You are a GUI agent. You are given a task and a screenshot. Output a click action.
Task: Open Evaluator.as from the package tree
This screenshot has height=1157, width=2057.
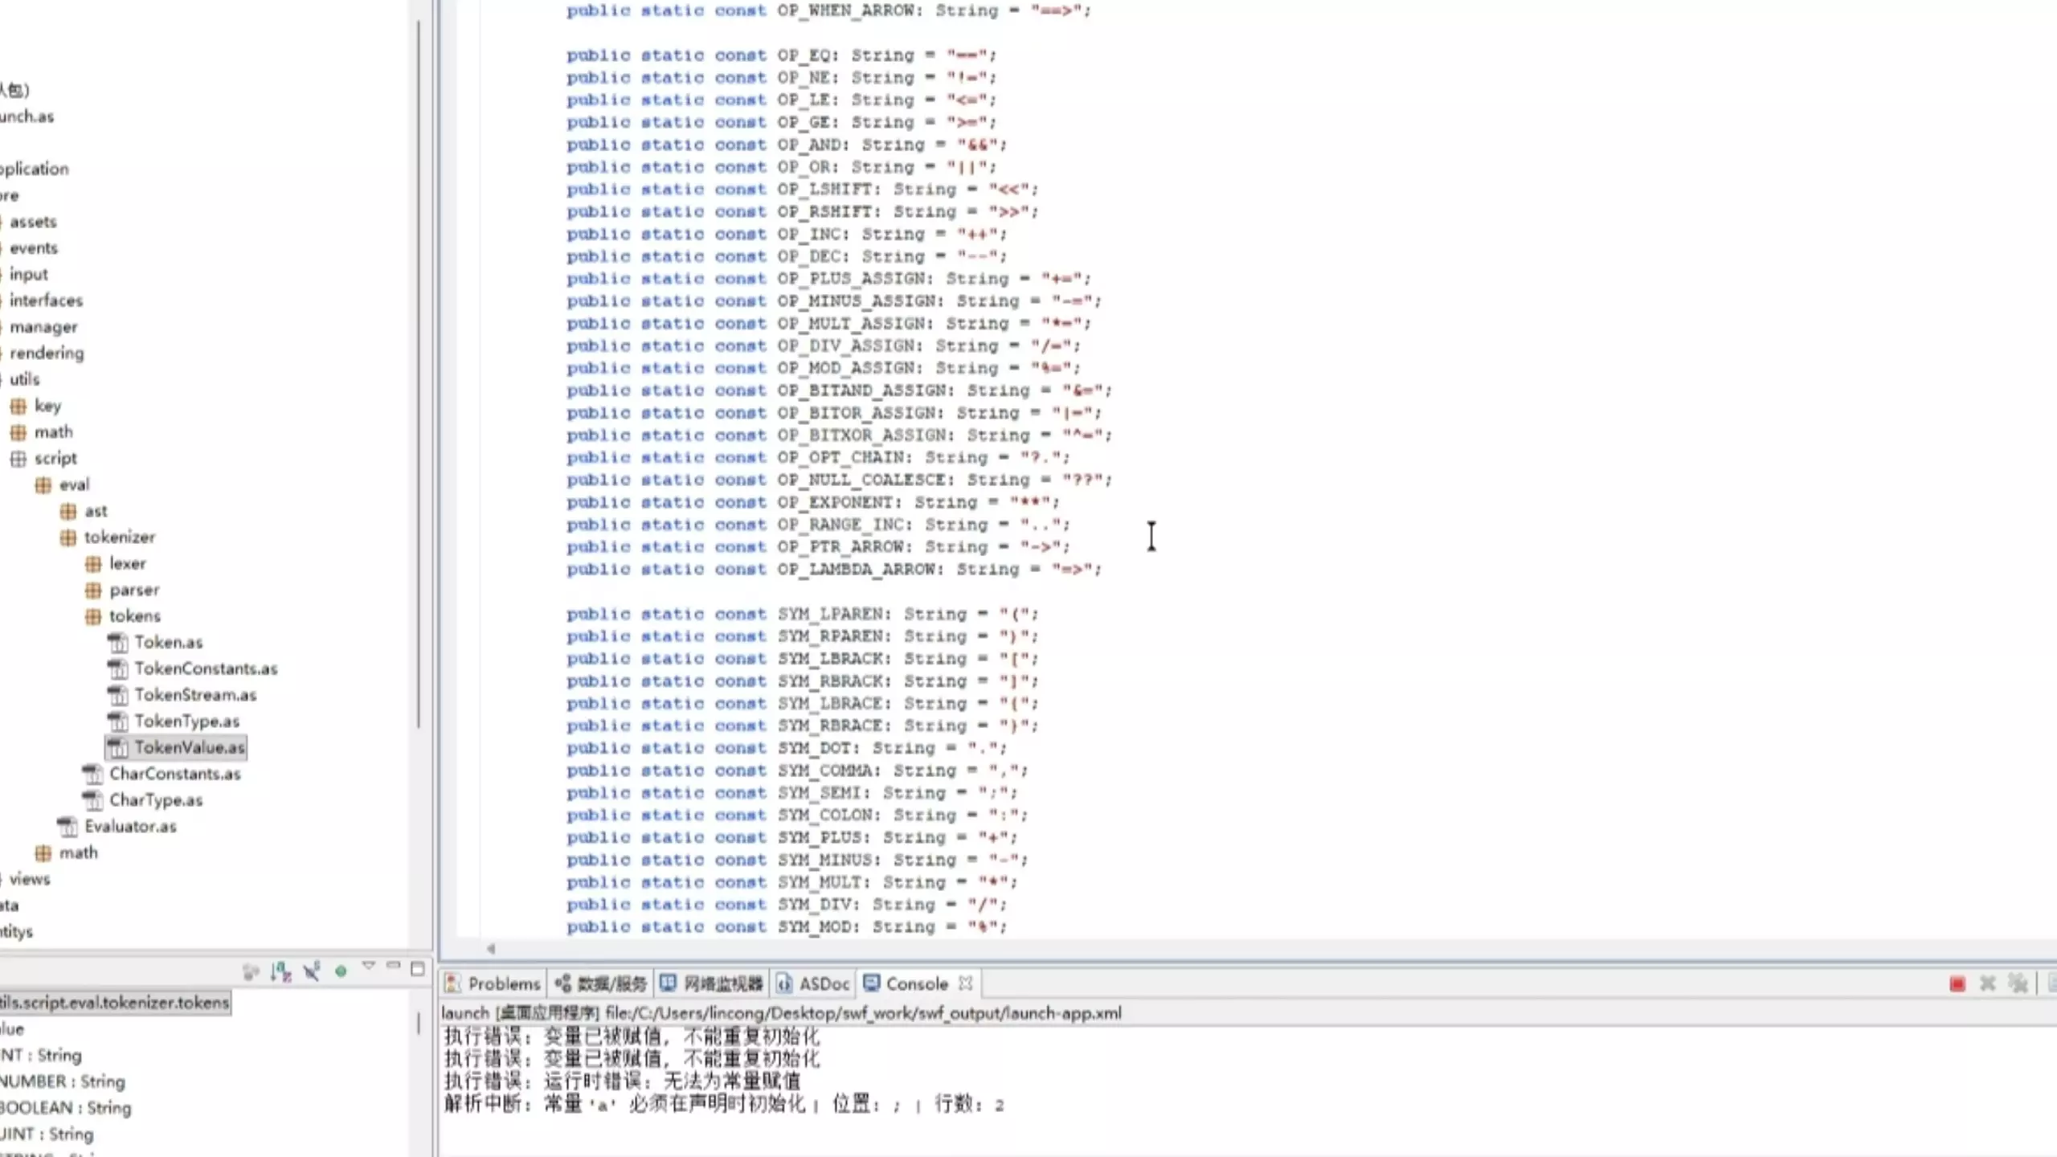click(x=130, y=826)
